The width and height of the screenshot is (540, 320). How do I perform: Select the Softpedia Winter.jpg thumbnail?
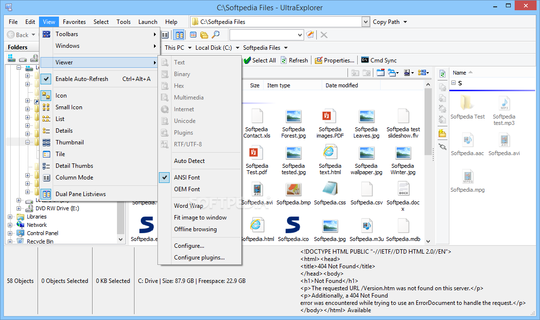(403, 153)
